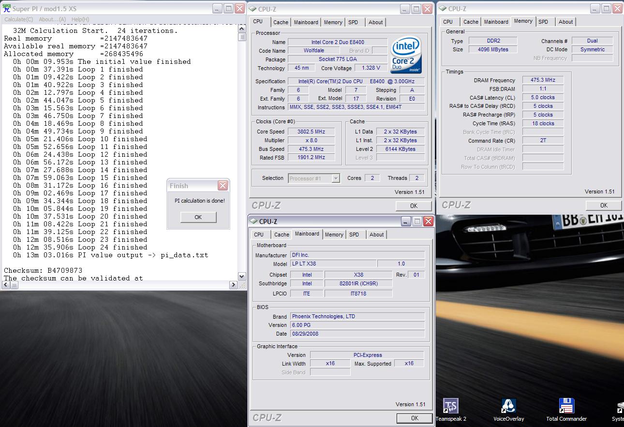The height and width of the screenshot is (427, 624).
Task: Click the Channels # Dual value
Action: pyautogui.click(x=592, y=41)
